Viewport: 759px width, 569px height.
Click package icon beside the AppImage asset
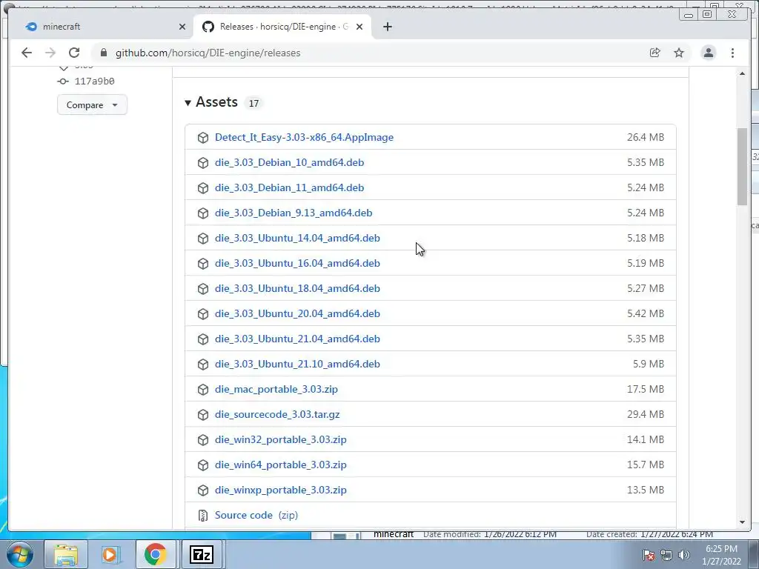click(x=203, y=138)
